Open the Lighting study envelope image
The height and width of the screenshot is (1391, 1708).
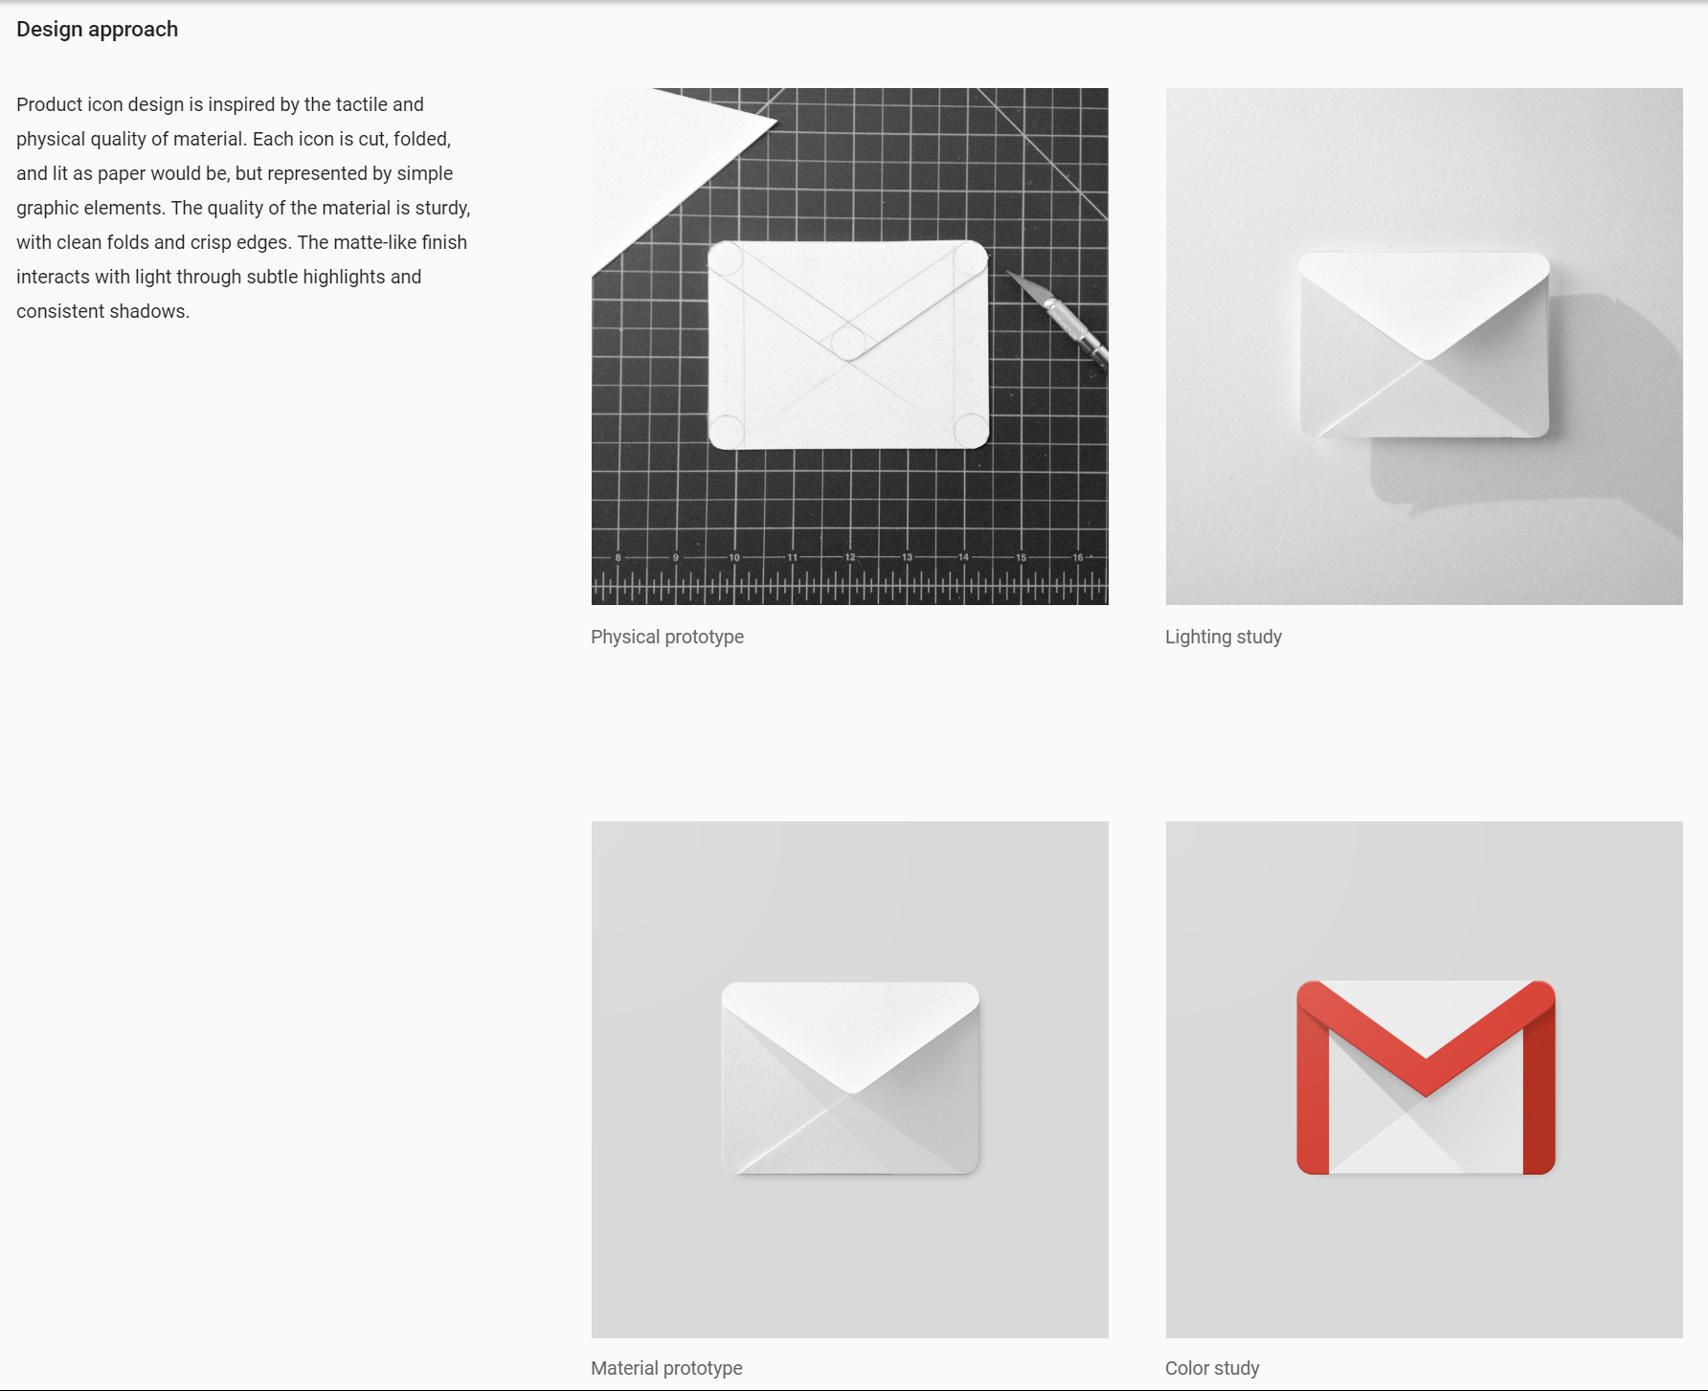[1424, 347]
